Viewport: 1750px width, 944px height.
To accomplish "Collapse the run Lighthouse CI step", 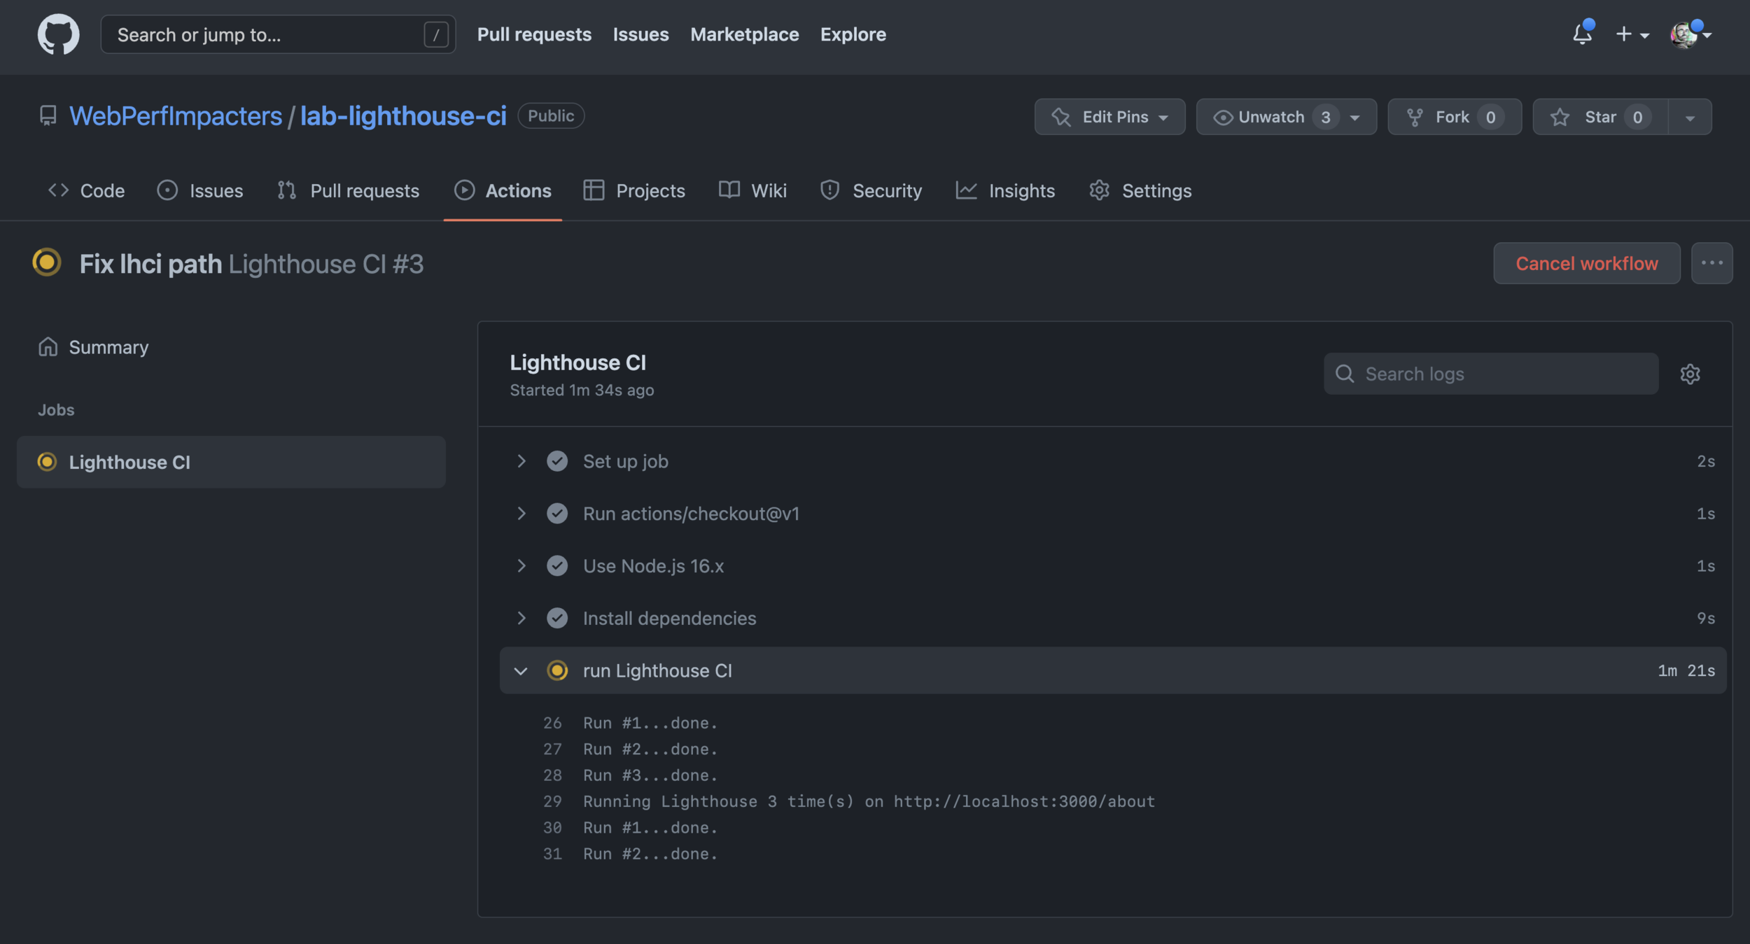I will pos(521,670).
